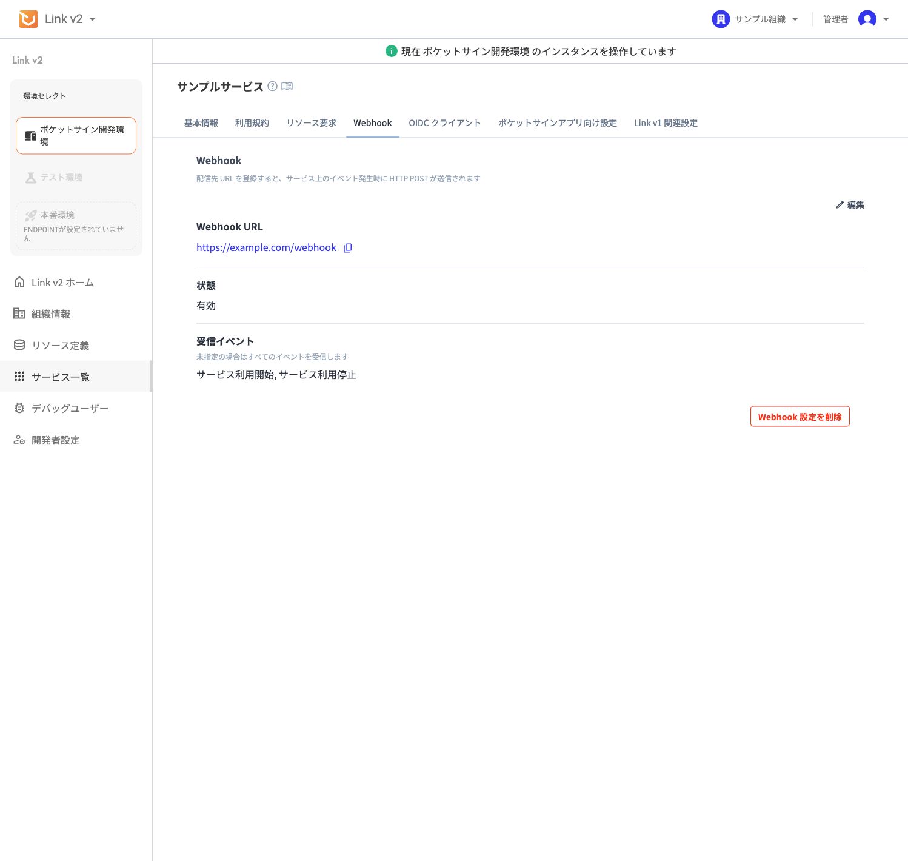
Task: Switch to the 利用規約 tab
Action: (252, 123)
